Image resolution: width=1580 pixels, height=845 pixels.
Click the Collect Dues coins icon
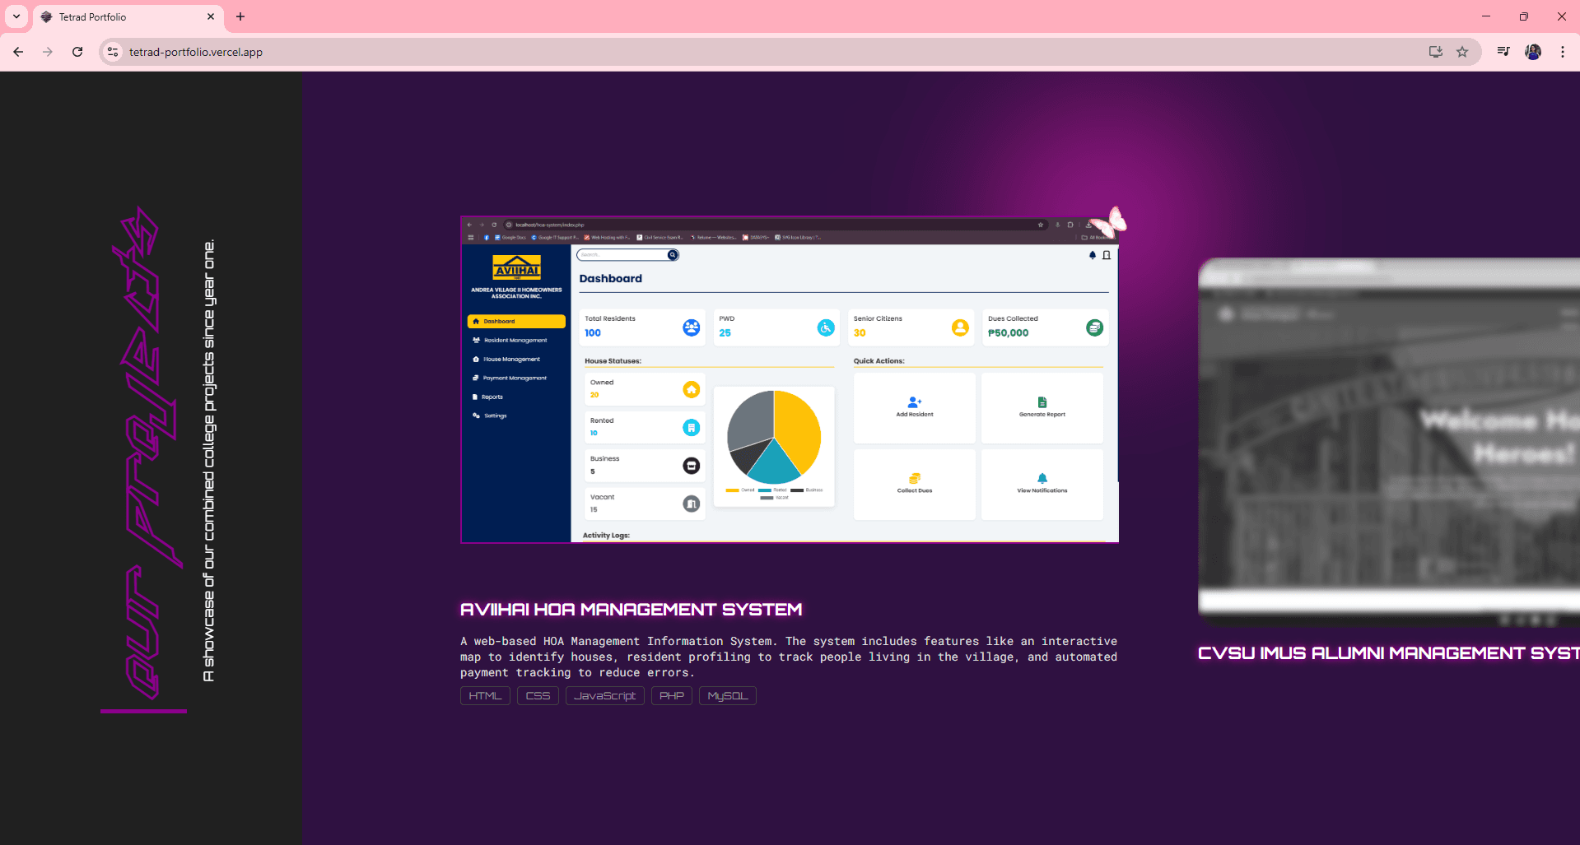914,478
